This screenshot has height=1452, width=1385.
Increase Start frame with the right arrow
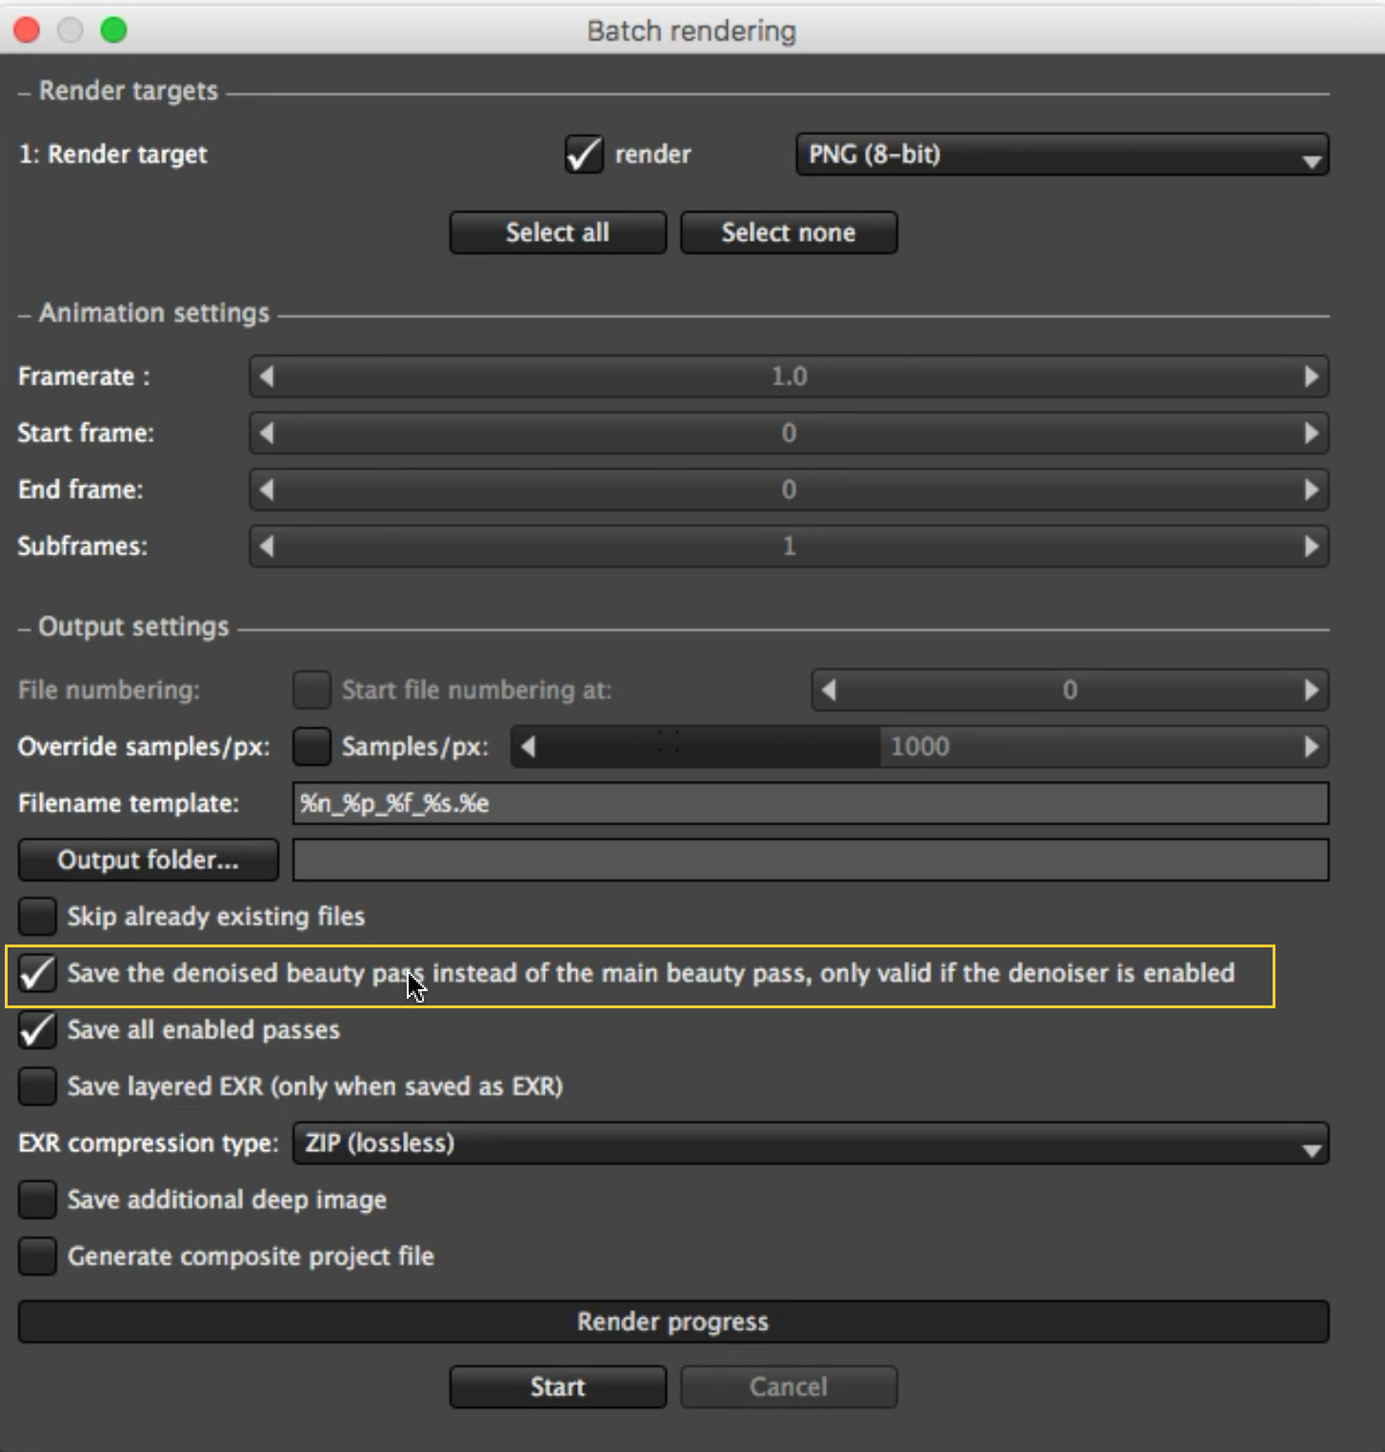pos(1312,433)
